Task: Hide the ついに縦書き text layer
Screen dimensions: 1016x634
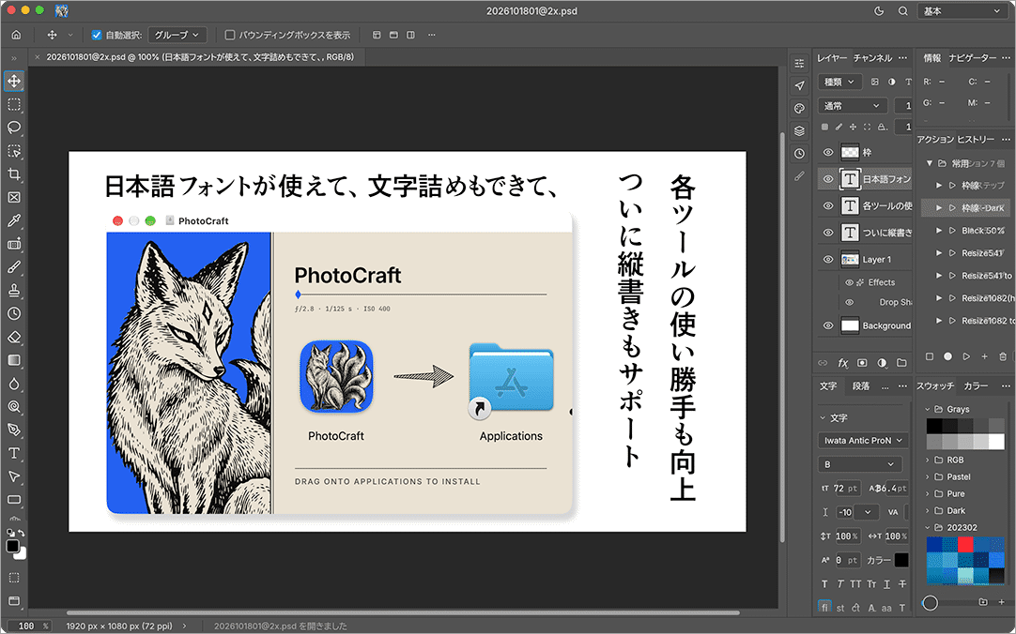Action: [x=828, y=233]
